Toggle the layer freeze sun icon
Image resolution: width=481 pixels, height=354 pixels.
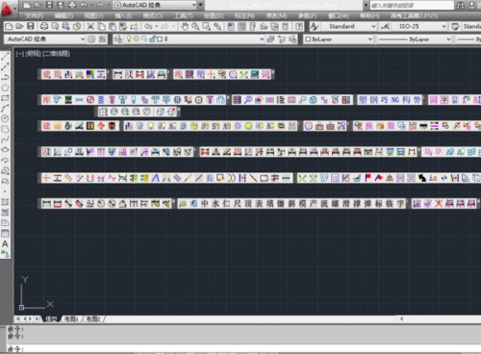click(x=137, y=38)
